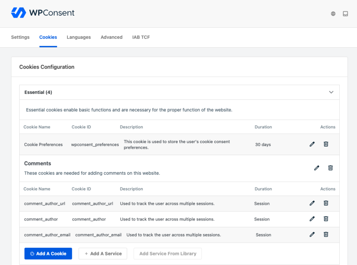Edit the Cookie Preferences cookie
357x265 pixels.
coord(312,144)
